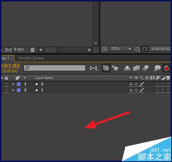Delete selected item with trash icon
This screenshot has width=172, height=162.
click(x=32, y=50)
